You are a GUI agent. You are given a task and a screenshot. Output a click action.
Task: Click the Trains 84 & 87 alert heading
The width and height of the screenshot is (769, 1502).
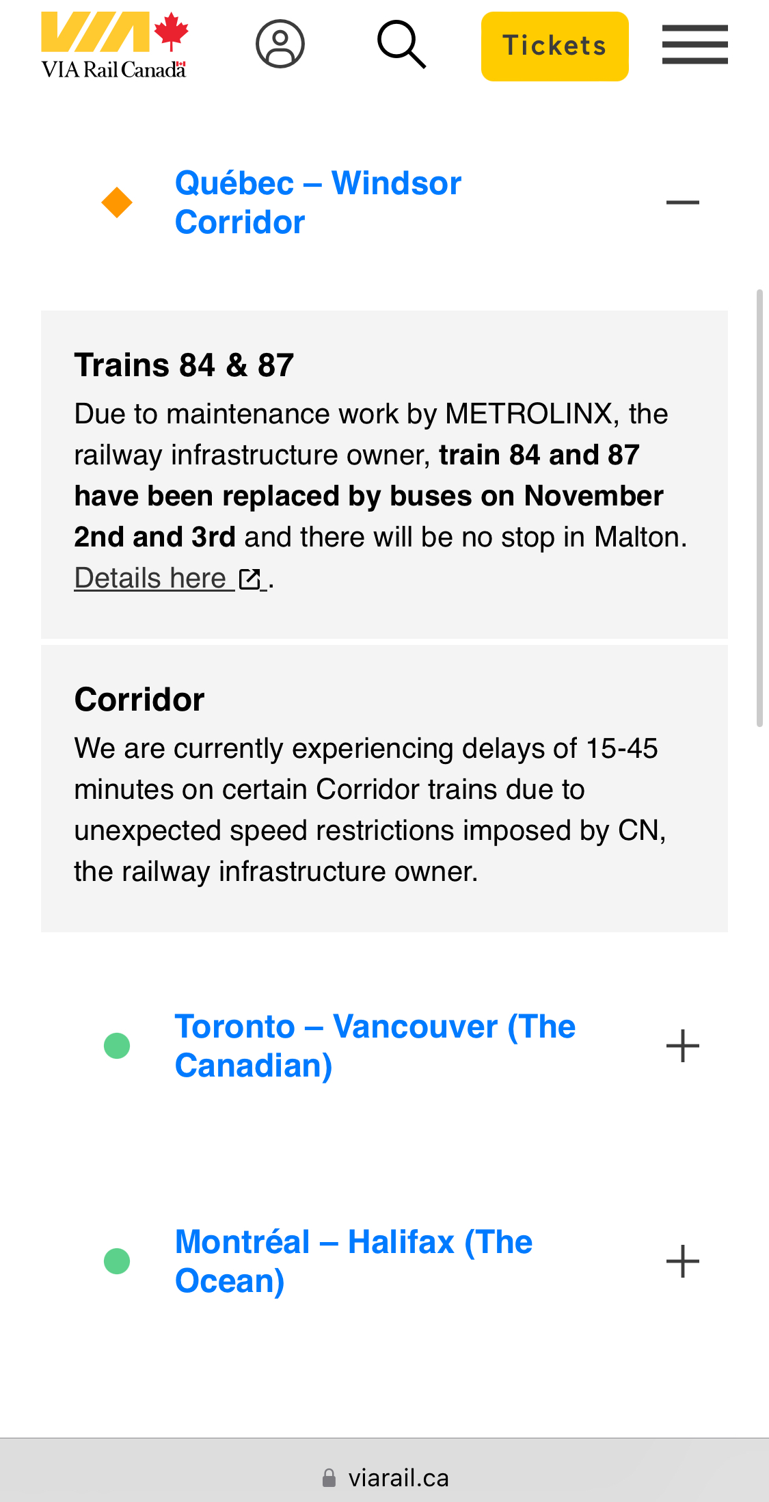[x=184, y=365]
